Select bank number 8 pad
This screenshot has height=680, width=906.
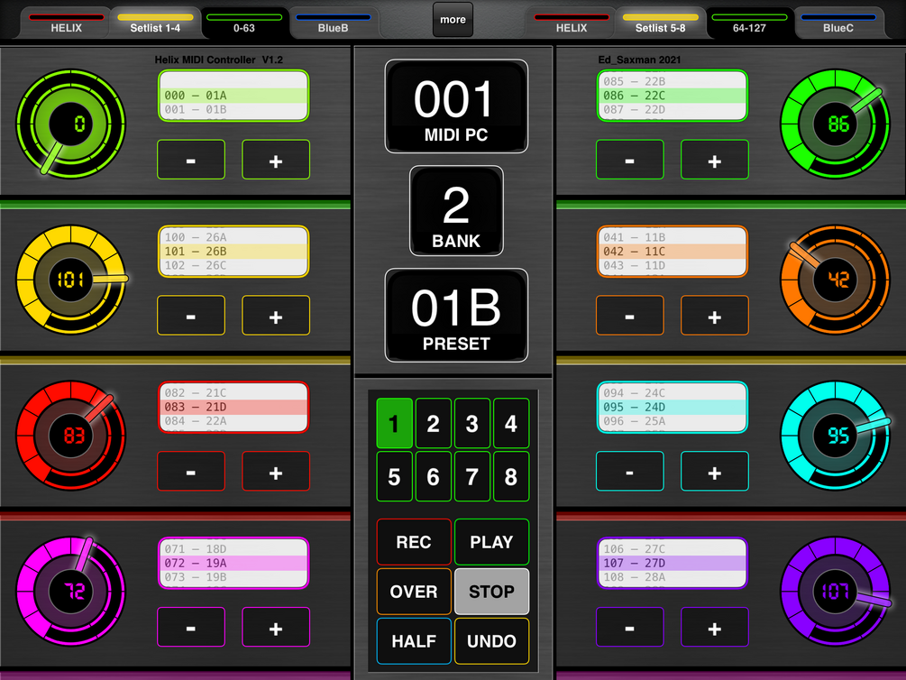tap(511, 476)
